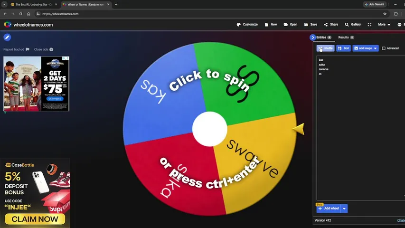Click the globe language icon
This screenshot has width=405, height=228.
(x=399, y=25)
